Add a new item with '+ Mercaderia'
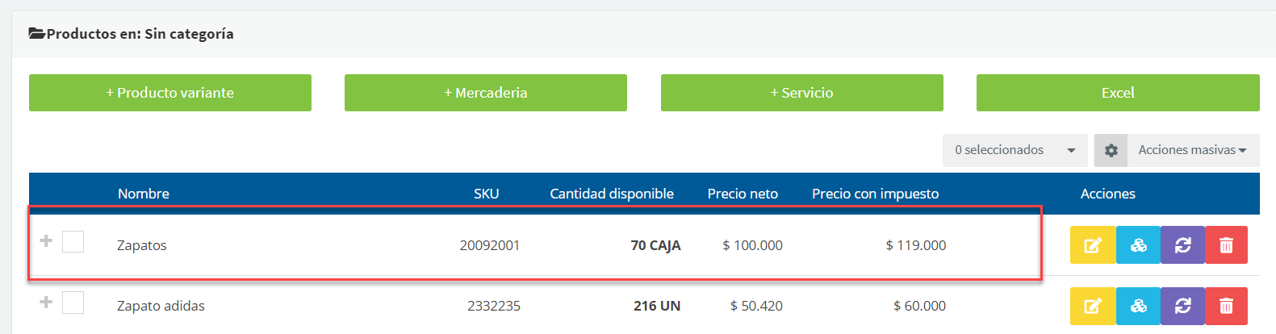 coord(486,93)
